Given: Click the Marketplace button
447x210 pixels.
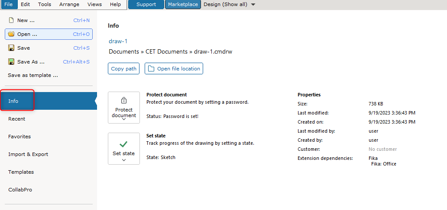Looking at the screenshot, I should click(183, 5).
